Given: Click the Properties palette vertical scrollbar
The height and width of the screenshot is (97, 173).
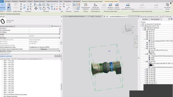Looking at the screenshot, I should (x=61, y=43).
